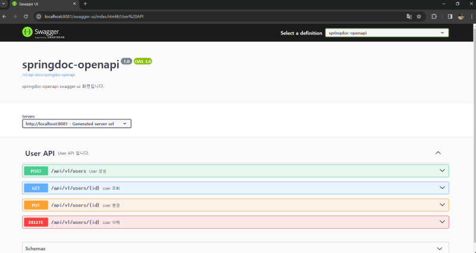The height and width of the screenshot is (253, 476).
Task: Bookmark this page with the star icon
Action: tap(419, 17)
